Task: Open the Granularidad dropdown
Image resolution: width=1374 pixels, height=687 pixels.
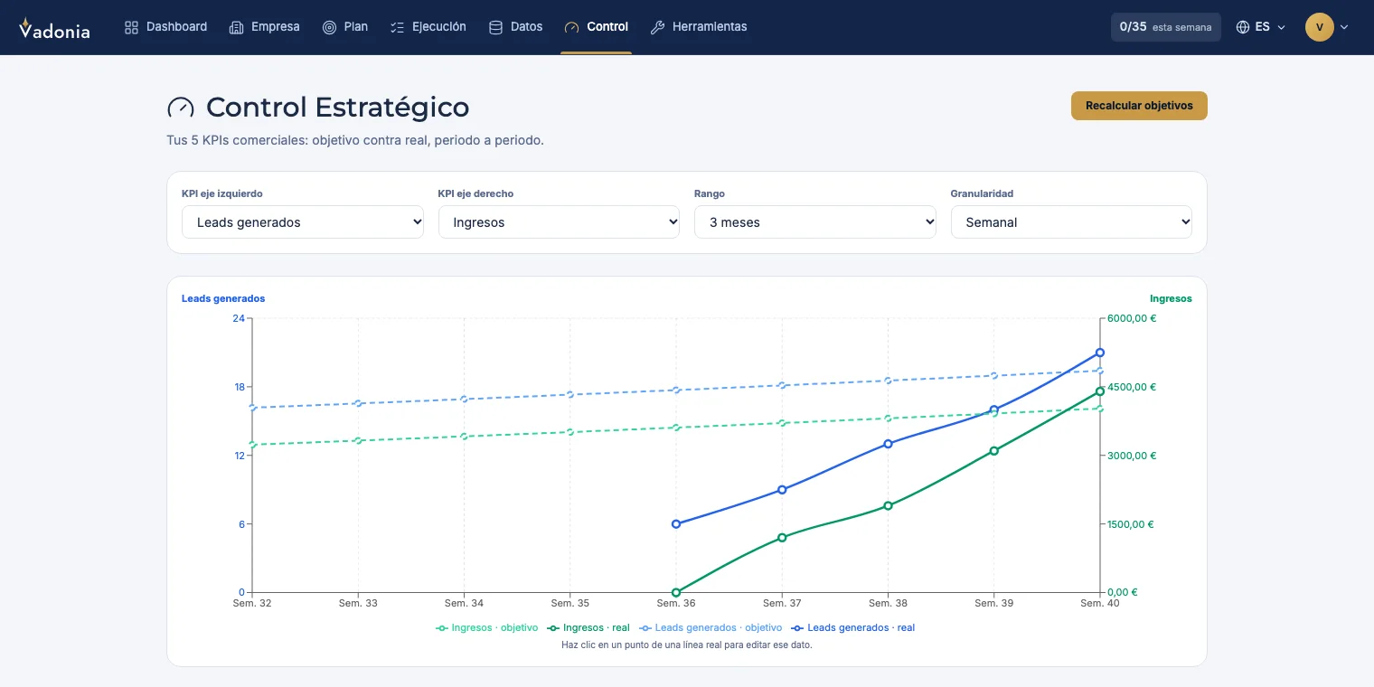Action: coord(1071,222)
